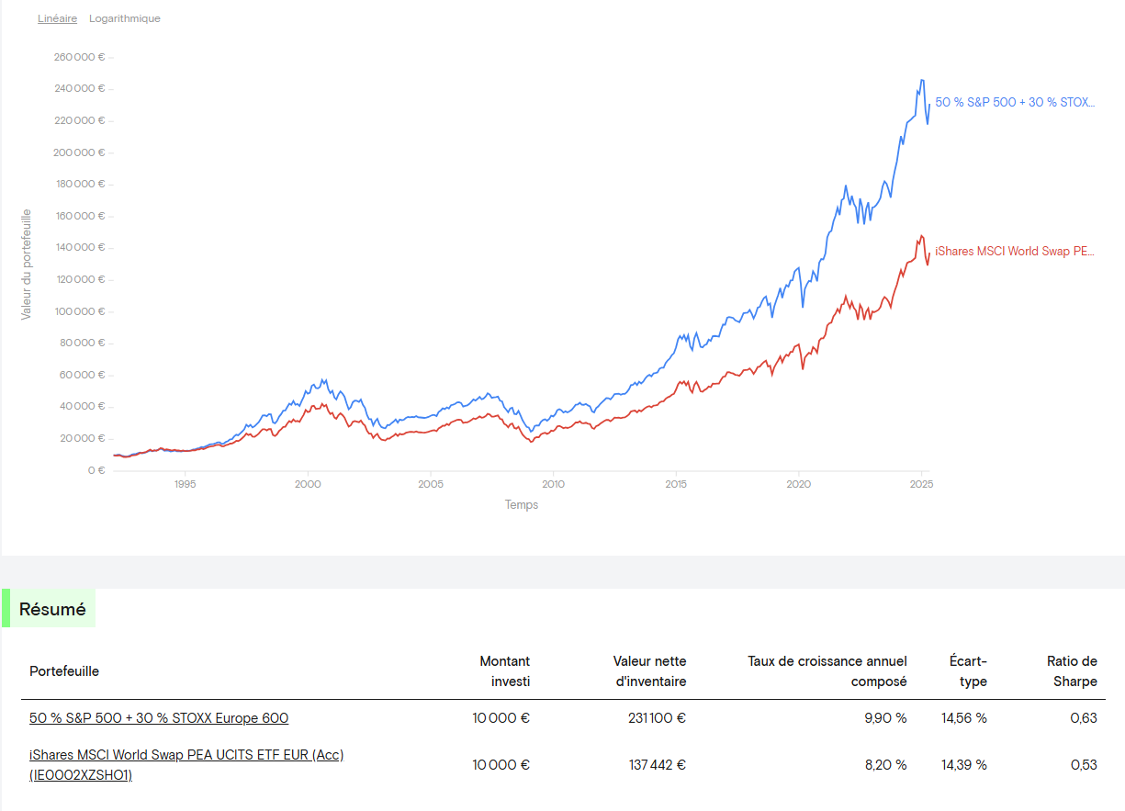
Task: Click the Taux de croissance annuel composé header
Action: tap(827, 671)
